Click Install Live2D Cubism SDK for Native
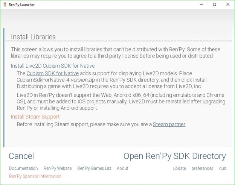 (53, 66)
